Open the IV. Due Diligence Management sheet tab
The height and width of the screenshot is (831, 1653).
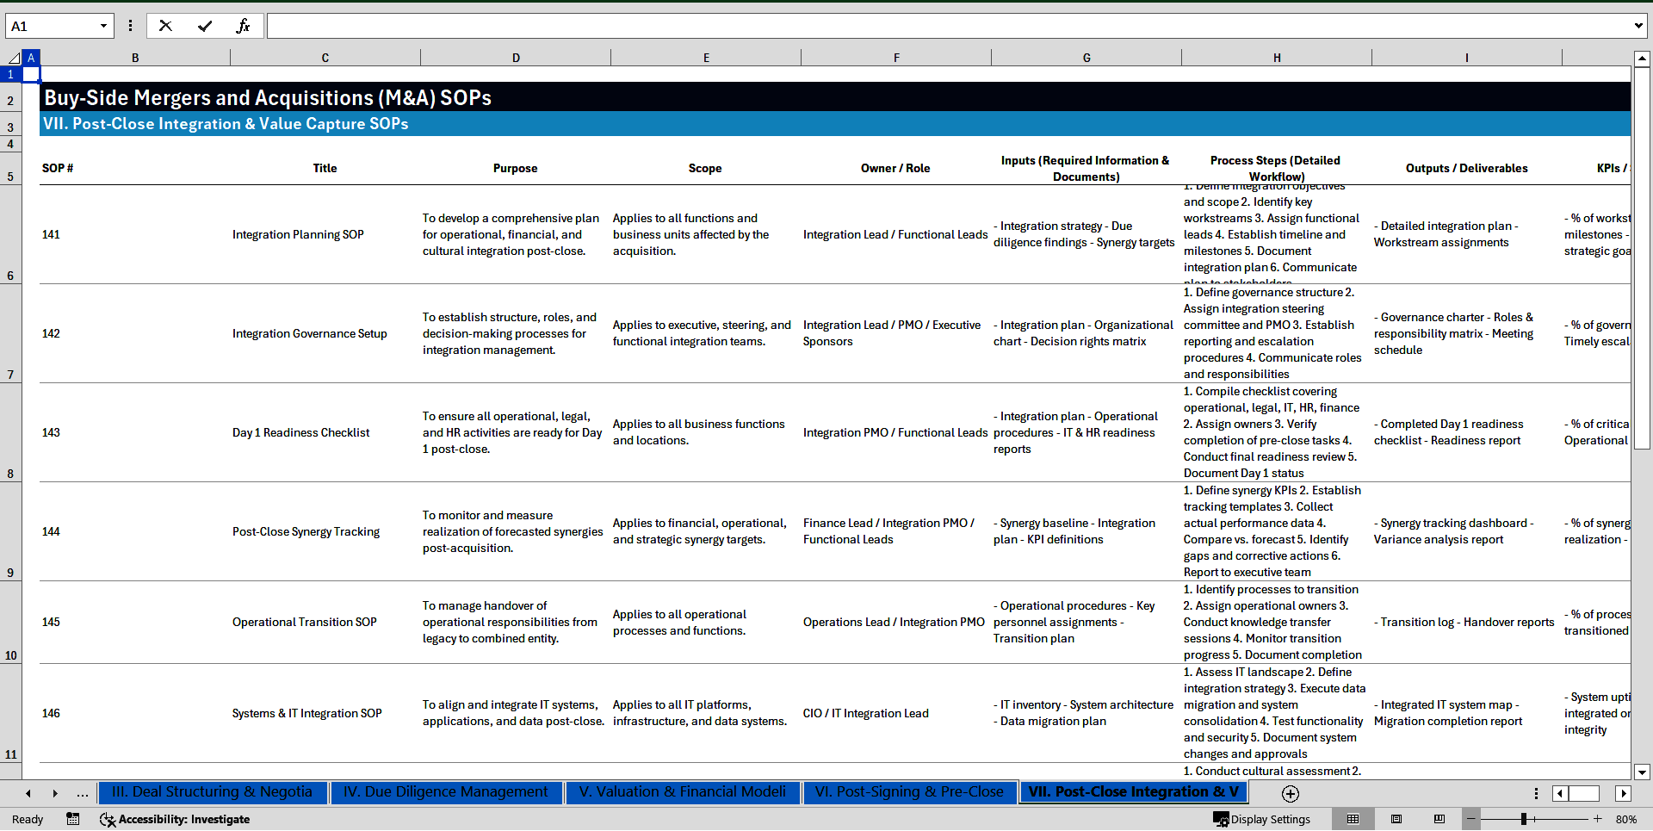click(445, 792)
